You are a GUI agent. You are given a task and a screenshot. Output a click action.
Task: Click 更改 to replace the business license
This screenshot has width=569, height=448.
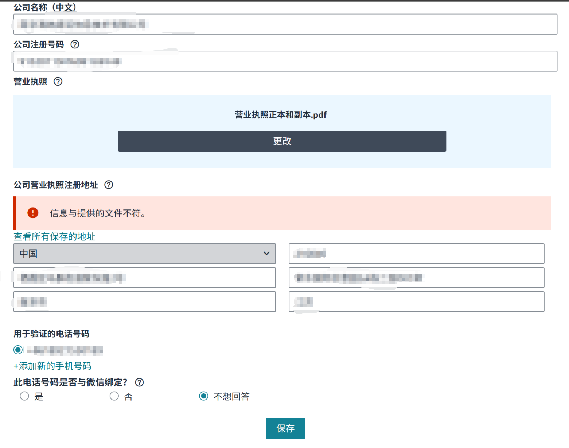click(x=282, y=141)
